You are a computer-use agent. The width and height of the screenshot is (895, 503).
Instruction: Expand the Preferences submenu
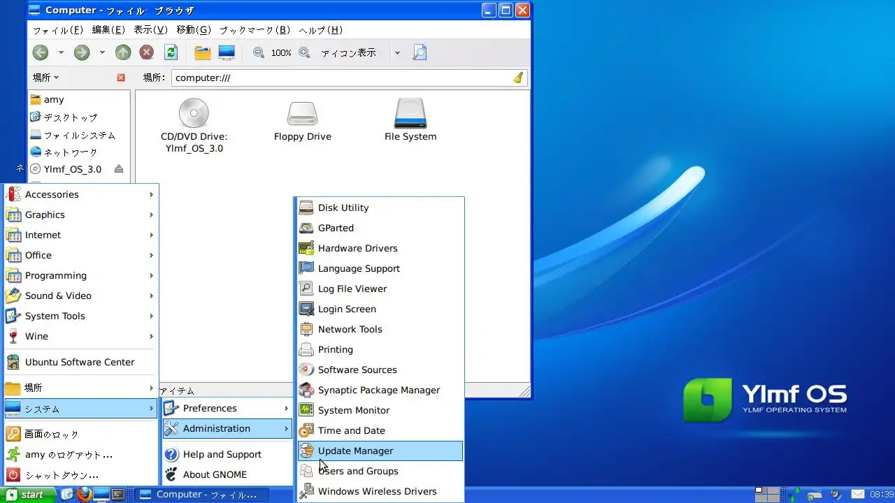pyautogui.click(x=227, y=408)
